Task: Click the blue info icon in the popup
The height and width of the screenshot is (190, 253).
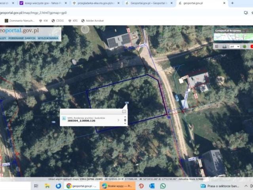Action: pyautogui.click(x=64, y=118)
